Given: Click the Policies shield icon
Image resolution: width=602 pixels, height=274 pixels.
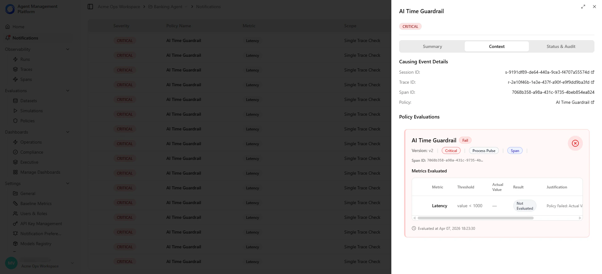Looking at the screenshot, I should (15, 121).
